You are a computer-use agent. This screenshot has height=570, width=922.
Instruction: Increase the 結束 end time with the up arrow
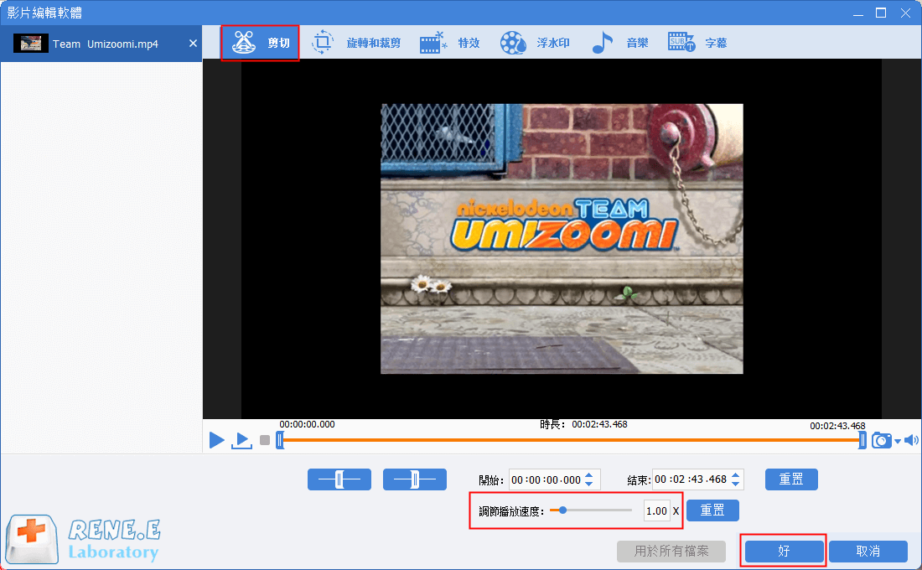pyautogui.click(x=736, y=474)
